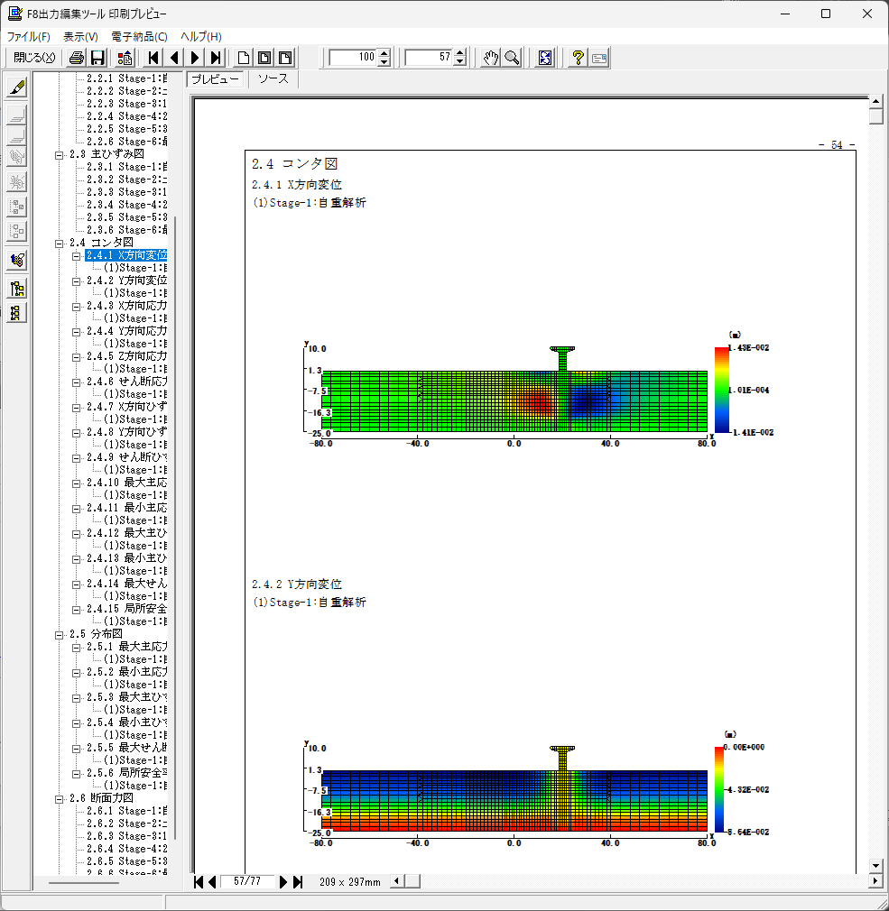The height and width of the screenshot is (911, 889).
Task: Click the page number field showing 57
Action: coord(428,58)
